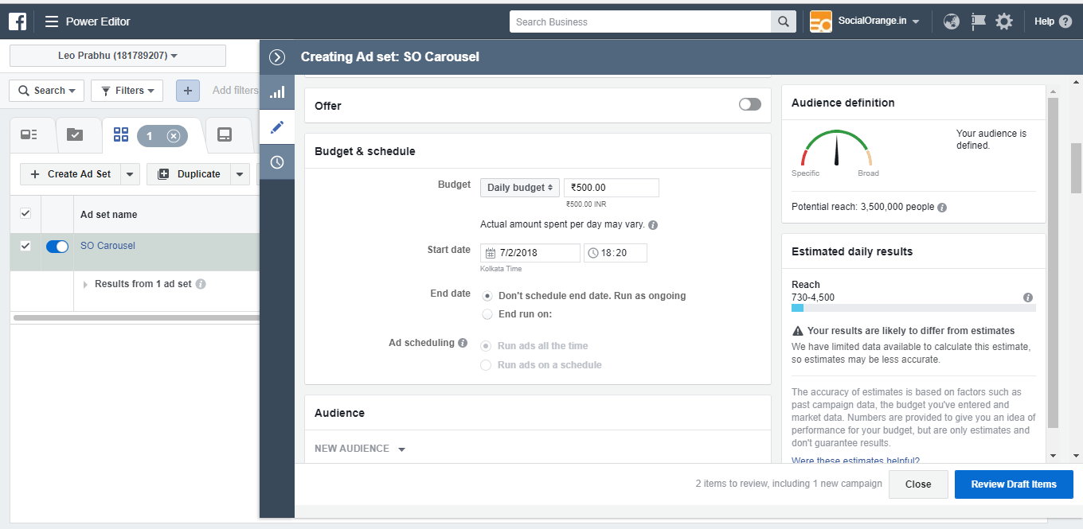Click the settings gear icon
Viewport: 1083px width, 529px height.
tap(1004, 21)
